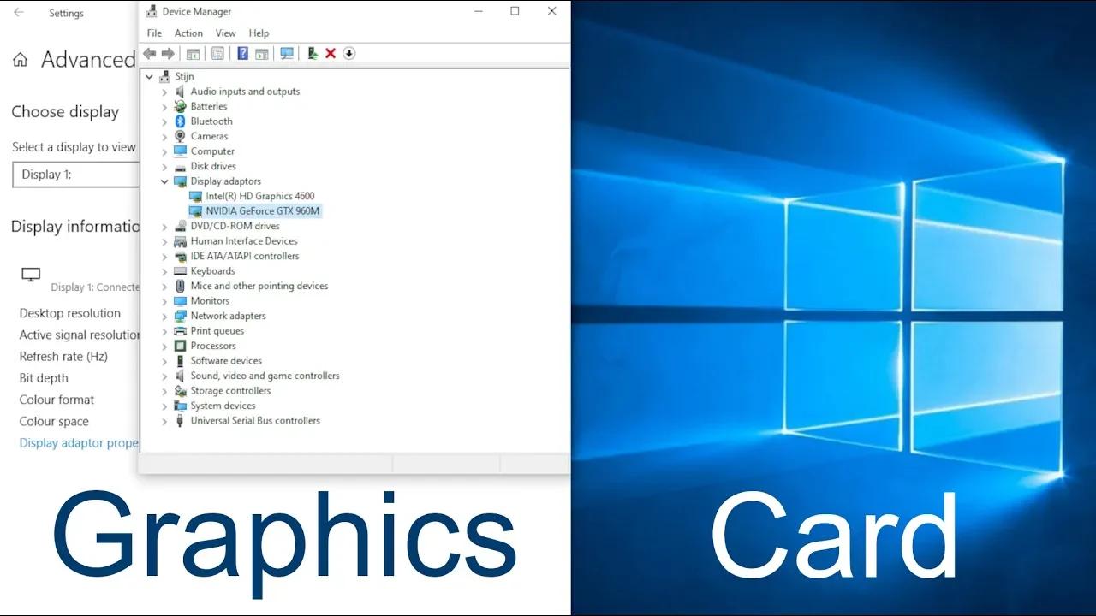Click the Help icon in the toolbar

coord(242,53)
